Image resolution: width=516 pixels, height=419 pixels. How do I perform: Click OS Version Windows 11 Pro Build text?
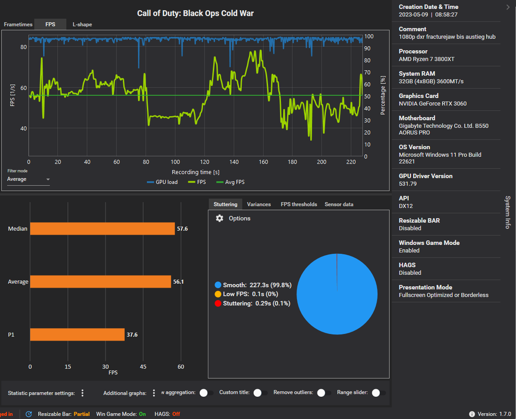point(440,158)
